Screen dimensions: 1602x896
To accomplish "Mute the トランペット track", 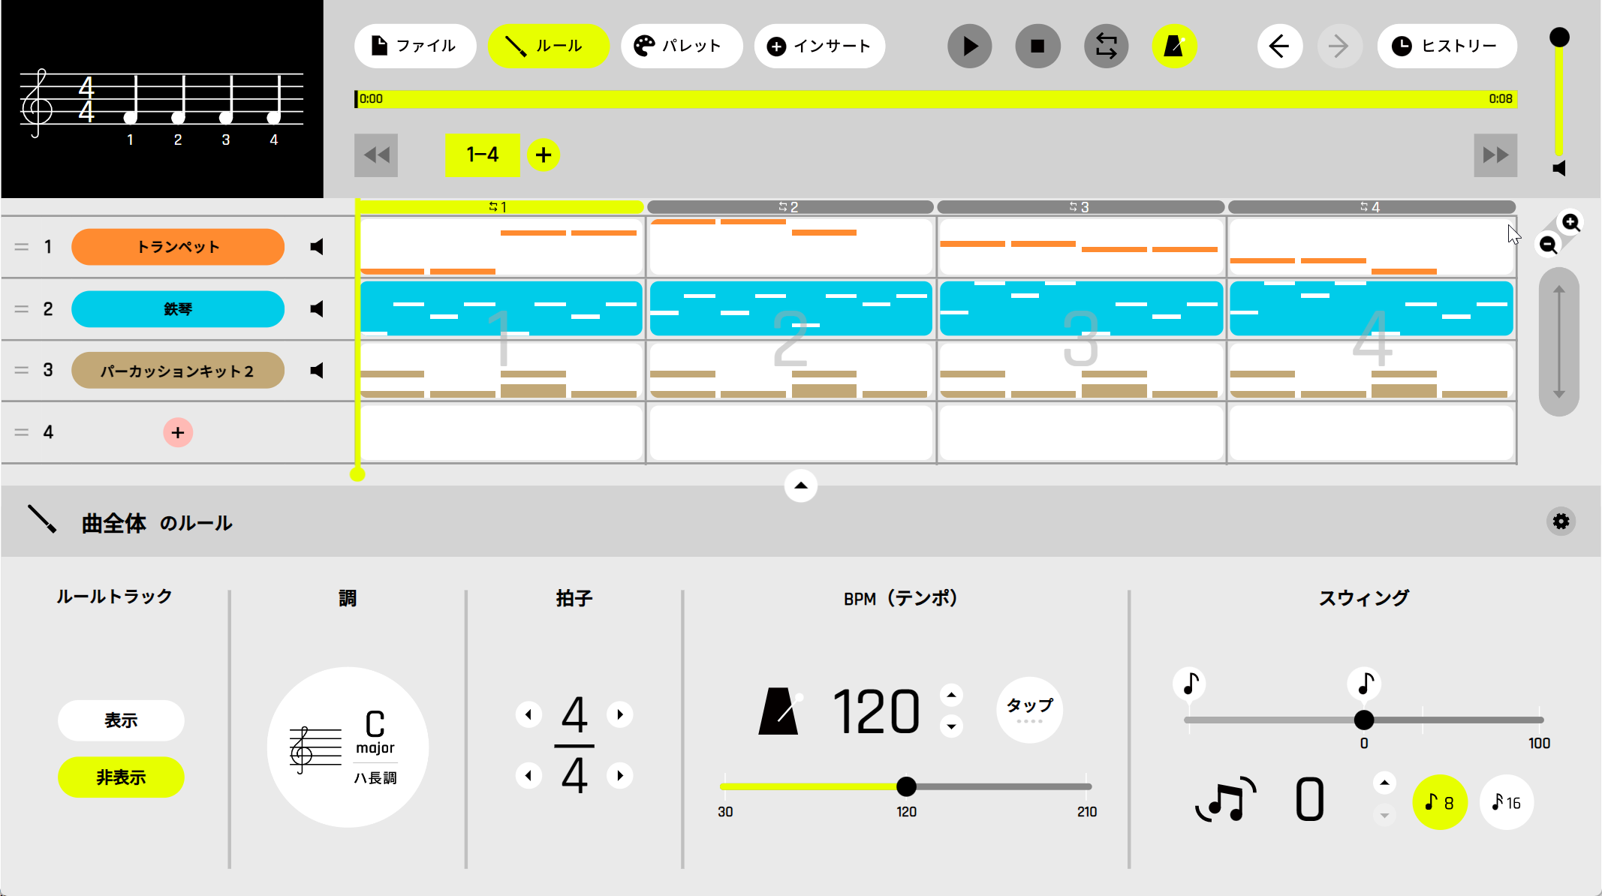I will (318, 247).
